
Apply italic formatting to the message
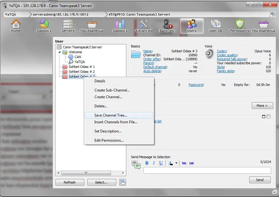tap(154, 163)
